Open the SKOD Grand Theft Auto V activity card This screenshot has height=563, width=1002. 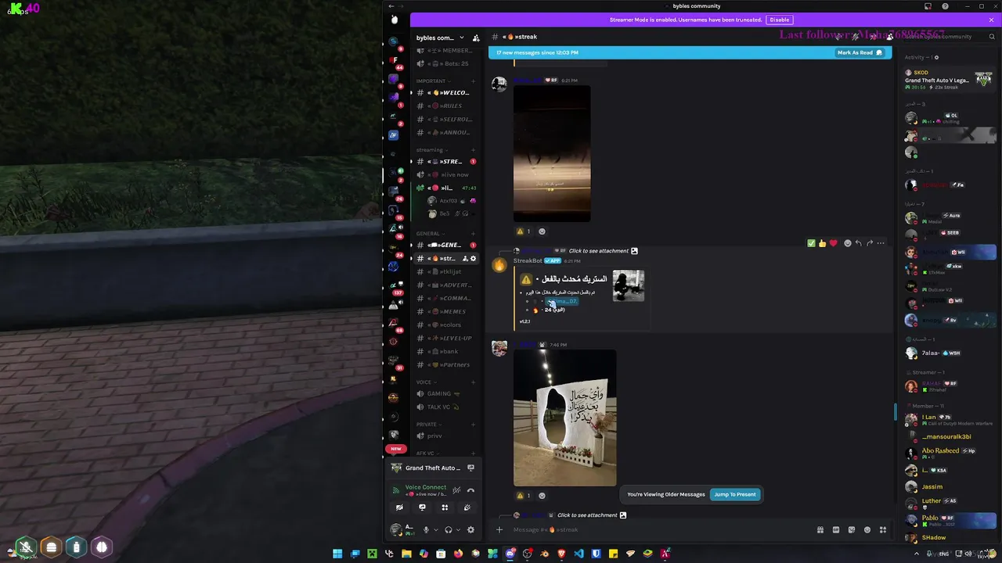pyautogui.click(x=948, y=80)
